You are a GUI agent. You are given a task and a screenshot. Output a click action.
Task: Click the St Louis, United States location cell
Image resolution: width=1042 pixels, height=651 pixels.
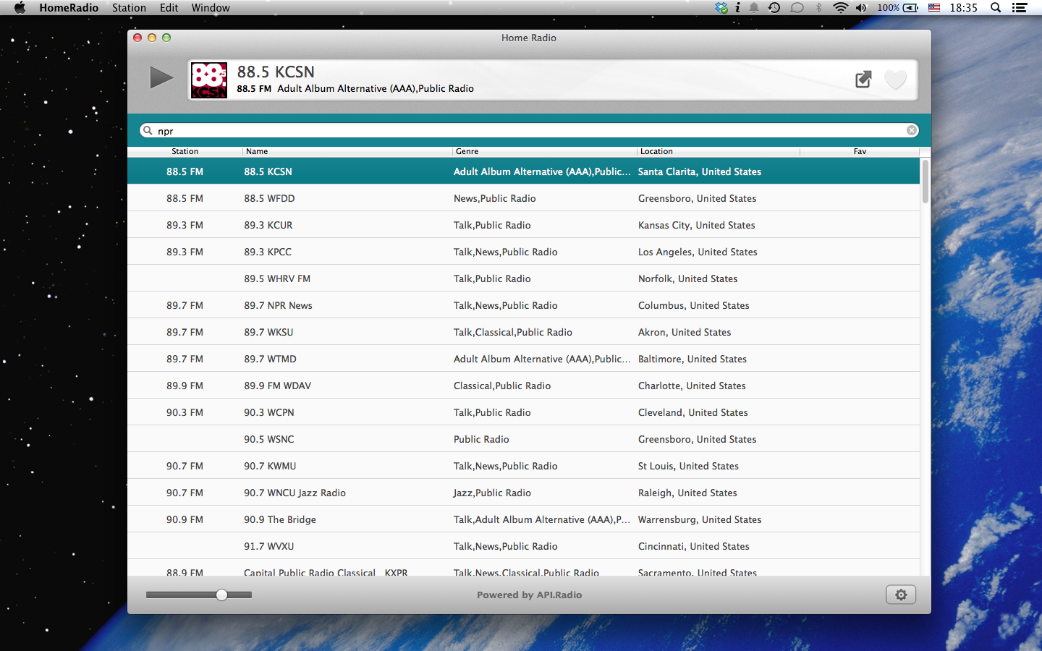(x=688, y=466)
